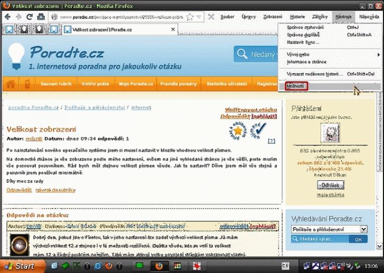This screenshot has width=384, height=273.
Task: Open the Záložky menu
Action: pos(320,17)
